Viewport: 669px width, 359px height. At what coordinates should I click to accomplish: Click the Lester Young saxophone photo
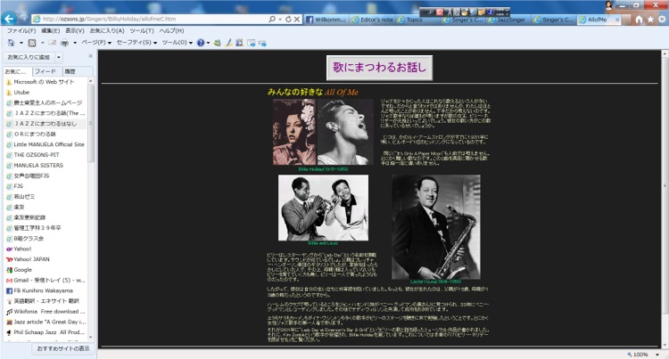pyautogui.click(x=435, y=227)
